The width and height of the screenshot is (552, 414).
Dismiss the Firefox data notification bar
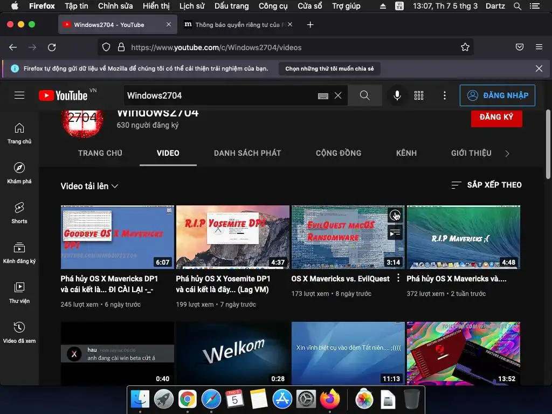(x=539, y=68)
